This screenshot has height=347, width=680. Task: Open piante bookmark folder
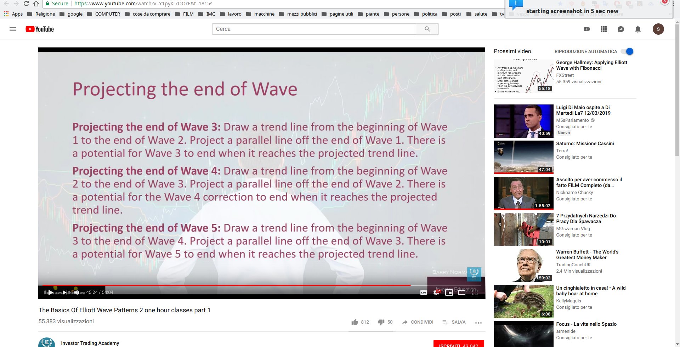coord(368,14)
